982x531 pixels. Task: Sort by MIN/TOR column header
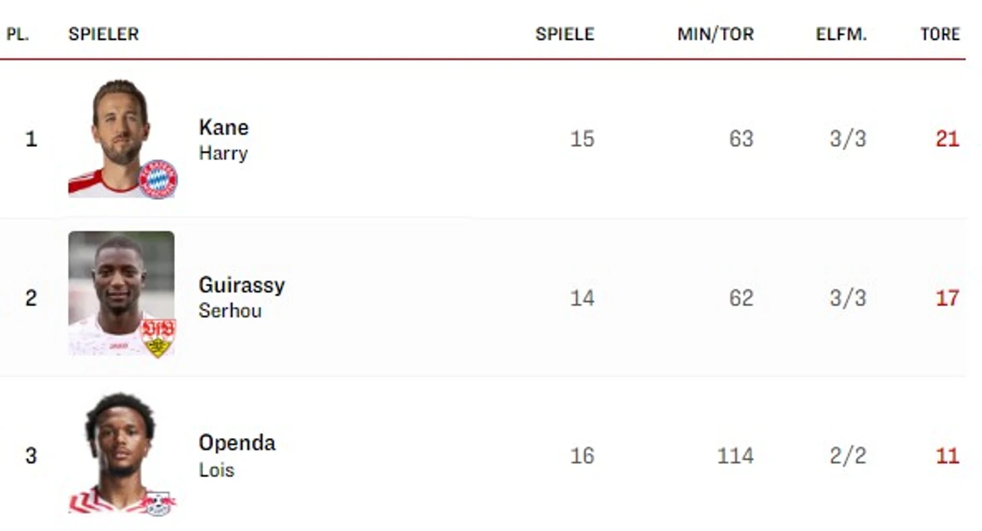click(x=715, y=34)
